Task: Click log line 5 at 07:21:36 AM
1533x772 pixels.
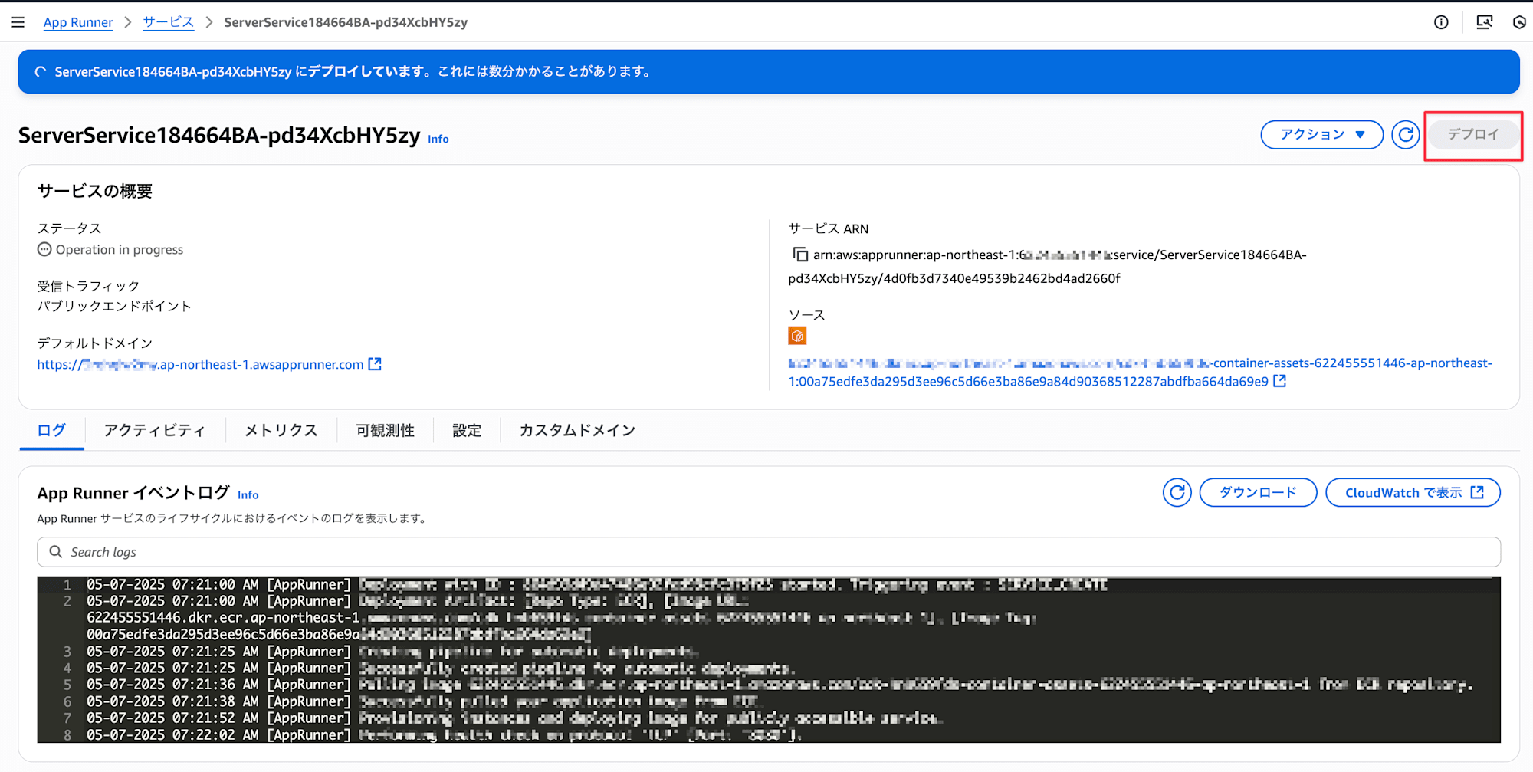Action: 769,685
